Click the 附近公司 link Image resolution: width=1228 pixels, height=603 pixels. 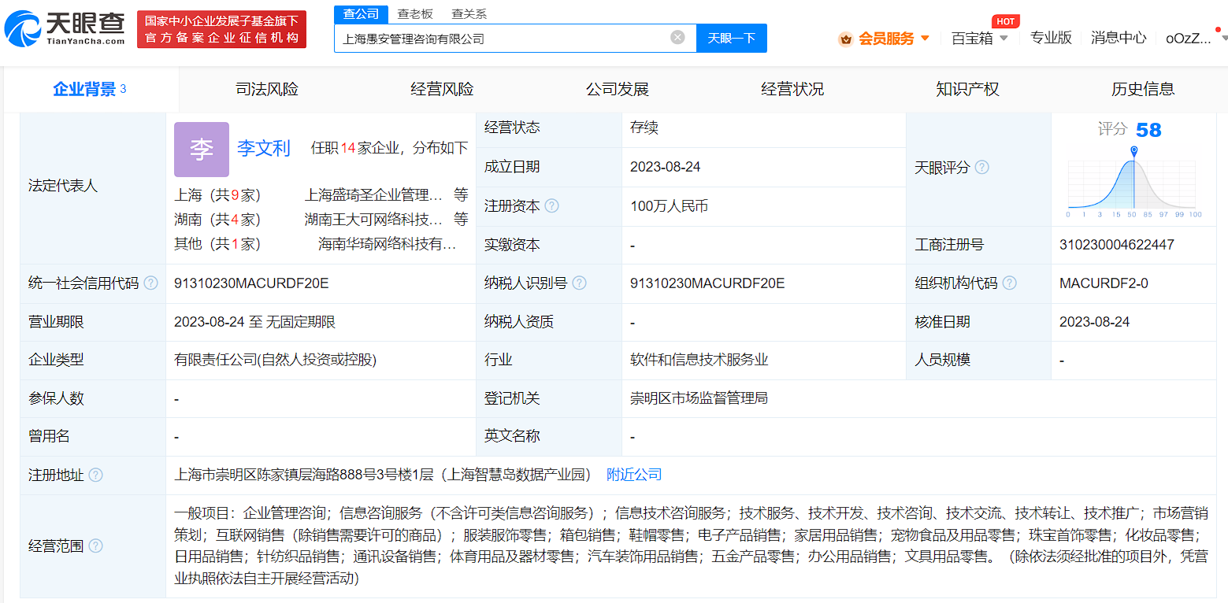click(x=634, y=475)
